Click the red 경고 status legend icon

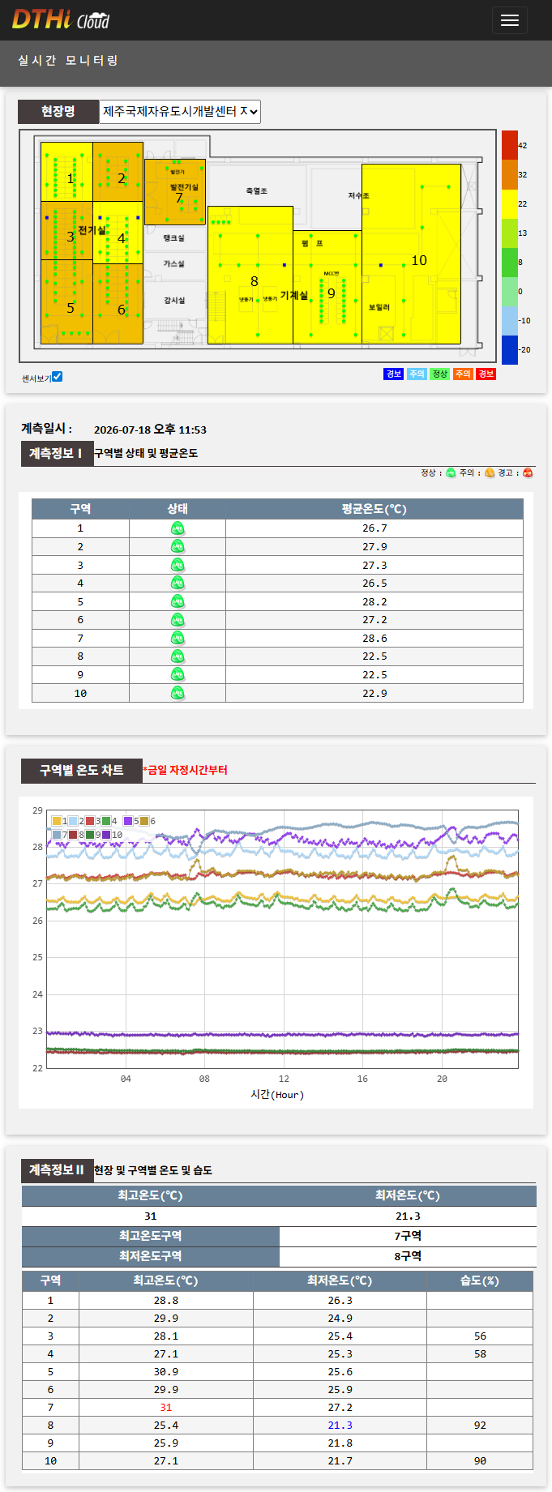(x=528, y=473)
